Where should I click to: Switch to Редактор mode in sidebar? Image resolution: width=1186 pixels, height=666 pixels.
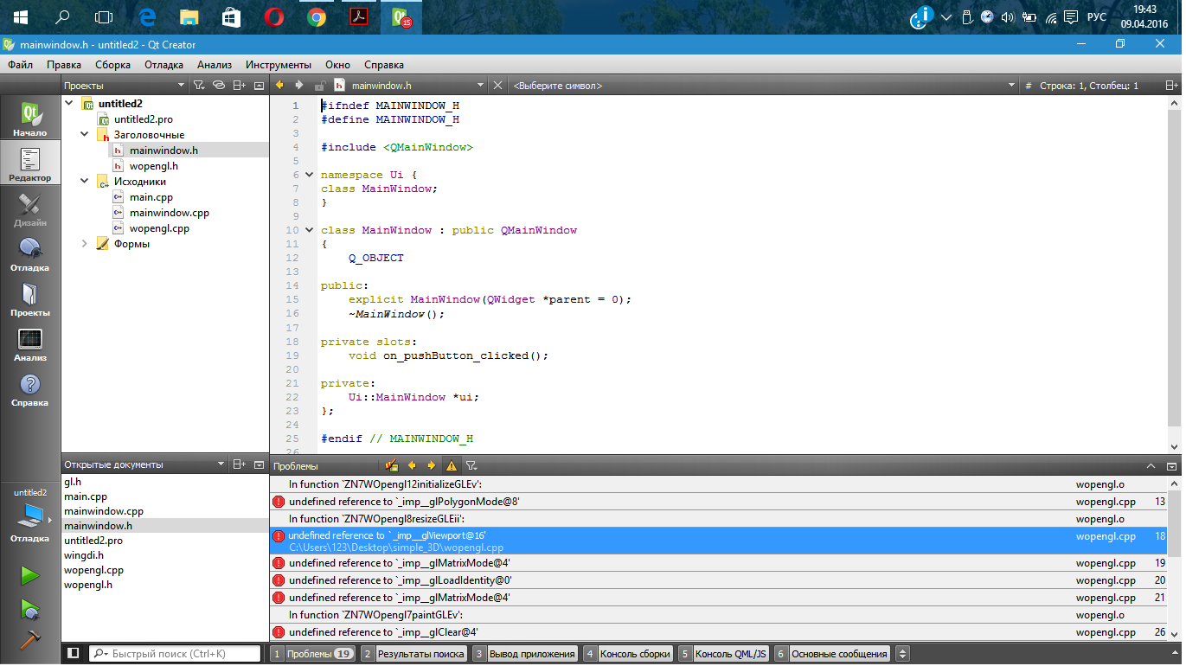pyautogui.click(x=29, y=164)
